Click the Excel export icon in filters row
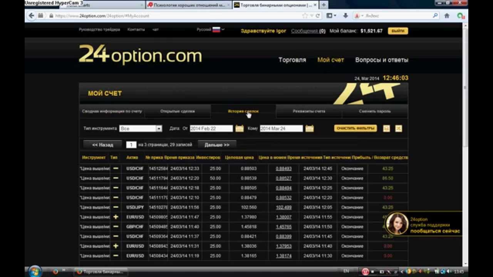Viewport: 493px width, 277px height. click(399, 128)
